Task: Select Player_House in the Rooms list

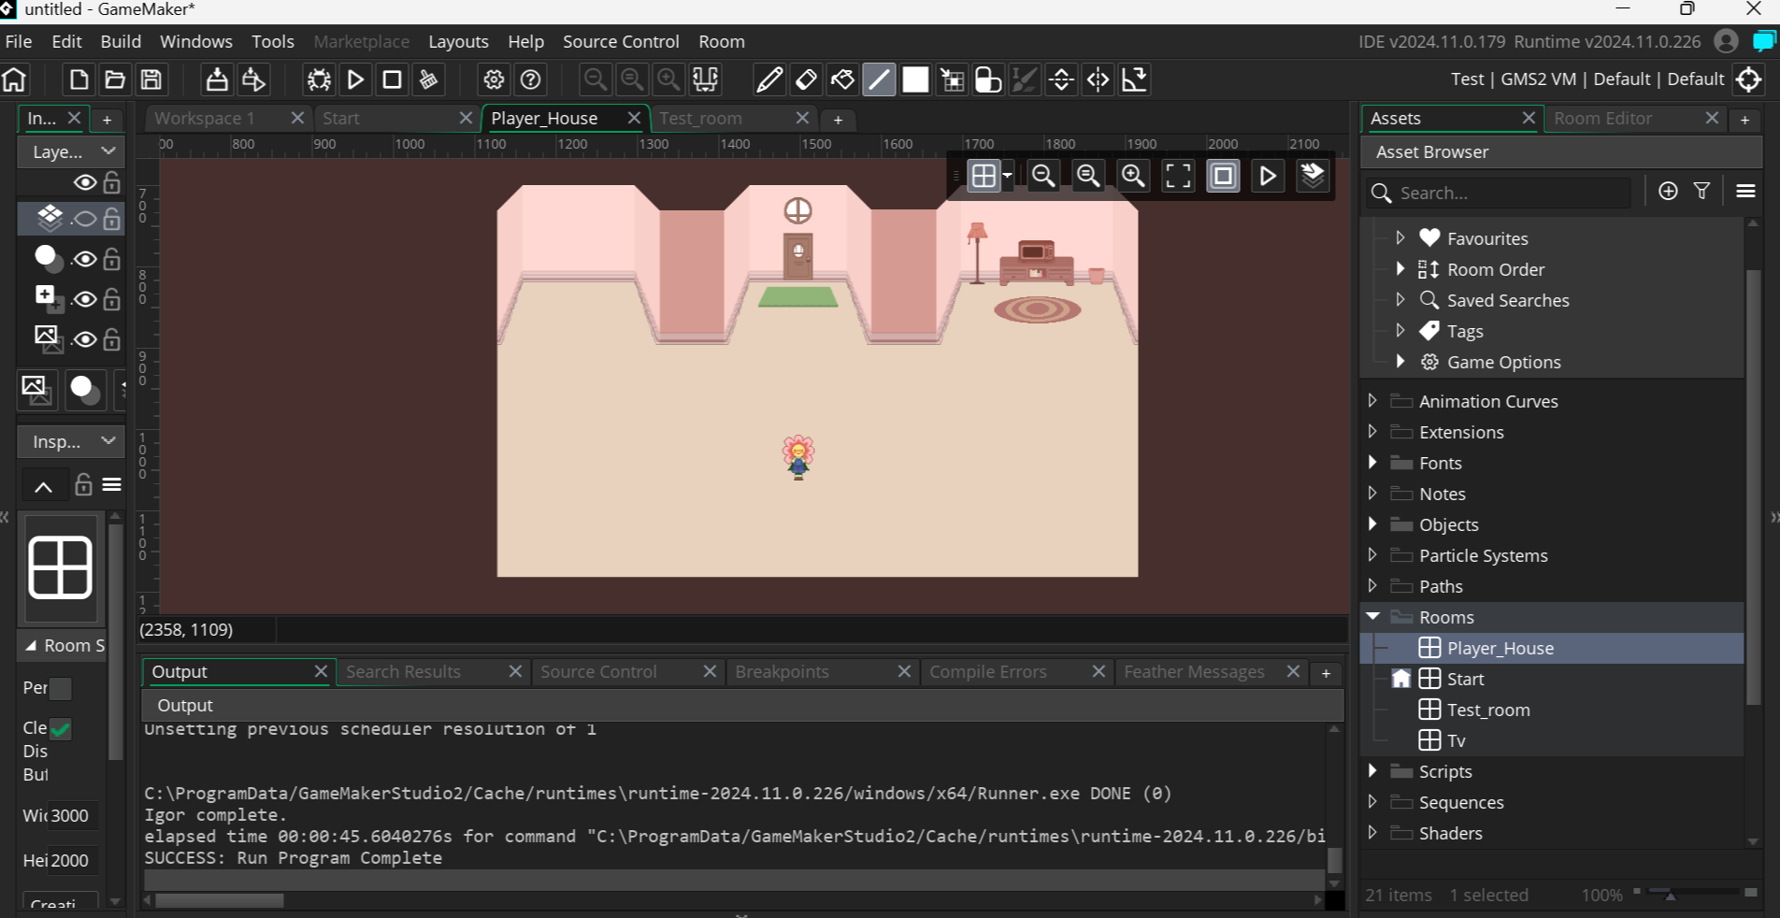Action: pos(1500,648)
